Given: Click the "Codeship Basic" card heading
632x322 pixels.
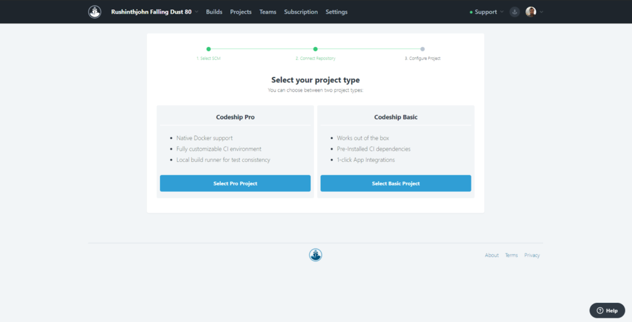Looking at the screenshot, I should (x=396, y=117).
